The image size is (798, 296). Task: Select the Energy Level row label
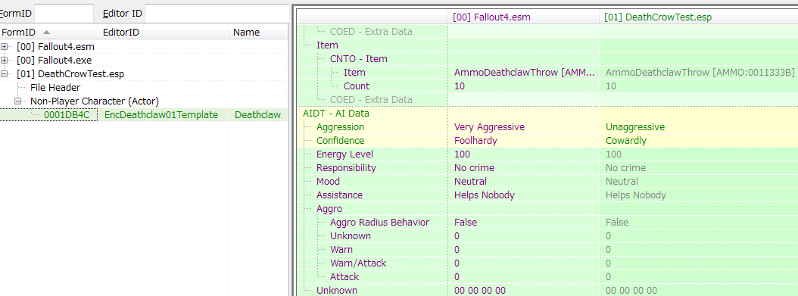pyautogui.click(x=344, y=154)
